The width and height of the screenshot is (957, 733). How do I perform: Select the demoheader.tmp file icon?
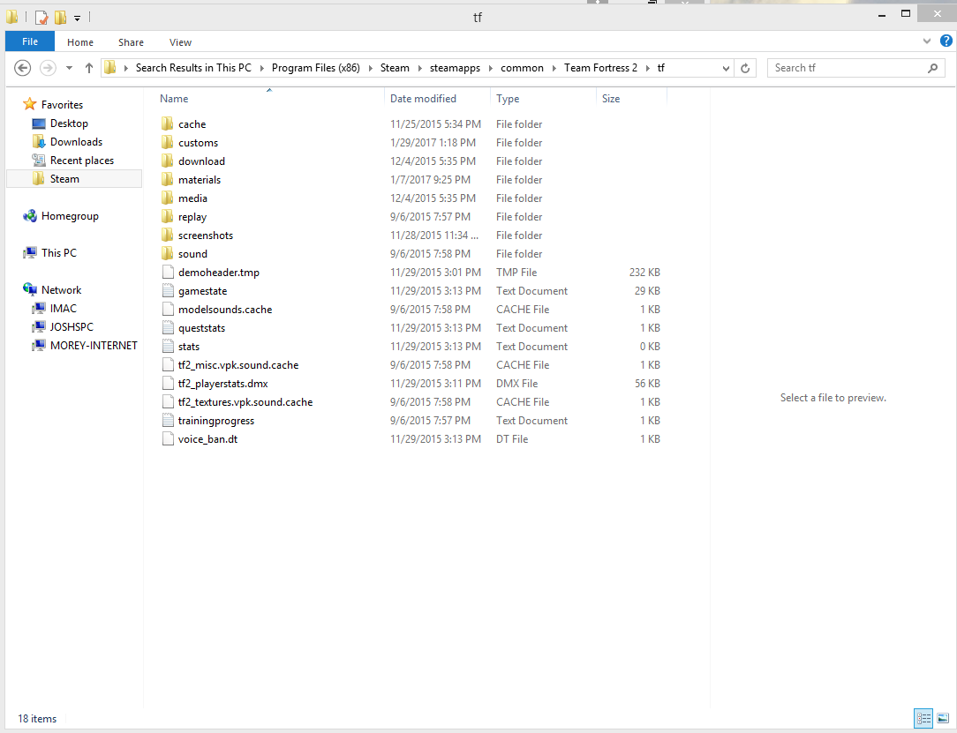168,272
